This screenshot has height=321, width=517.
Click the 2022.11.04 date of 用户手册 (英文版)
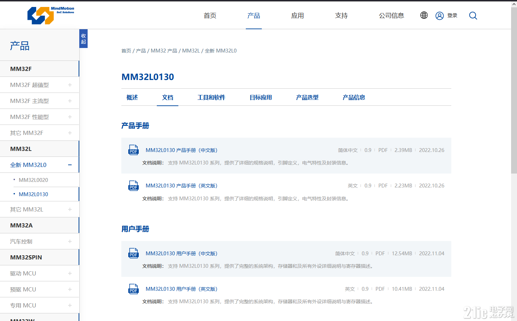pyautogui.click(x=431, y=289)
